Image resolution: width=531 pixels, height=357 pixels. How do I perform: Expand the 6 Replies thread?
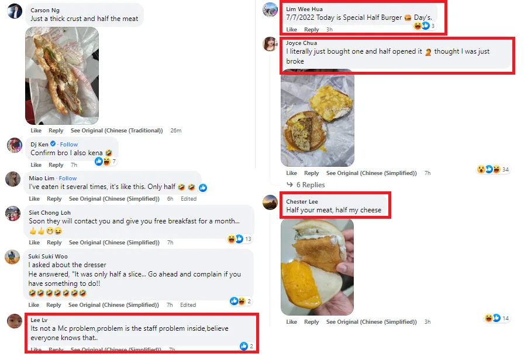click(310, 185)
